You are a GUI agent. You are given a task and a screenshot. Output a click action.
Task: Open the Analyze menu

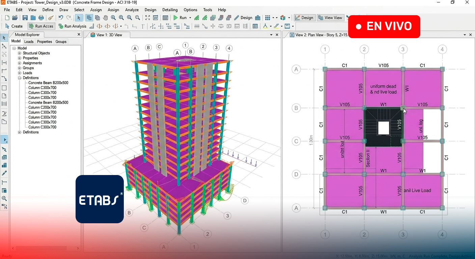[x=132, y=10]
